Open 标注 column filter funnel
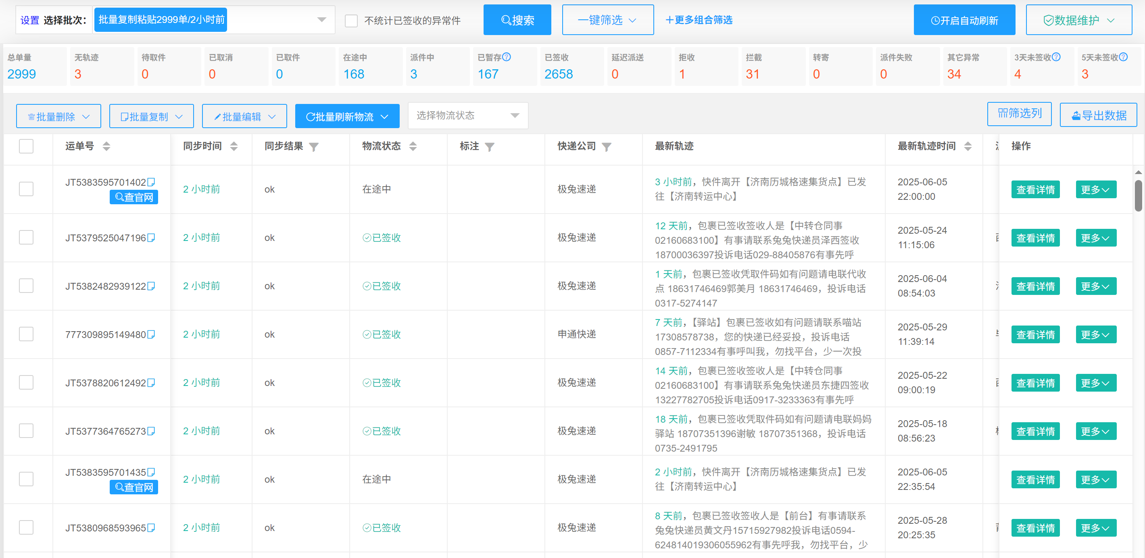This screenshot has width=1145, height=558. pyautogui.click(x=490, y=147)
